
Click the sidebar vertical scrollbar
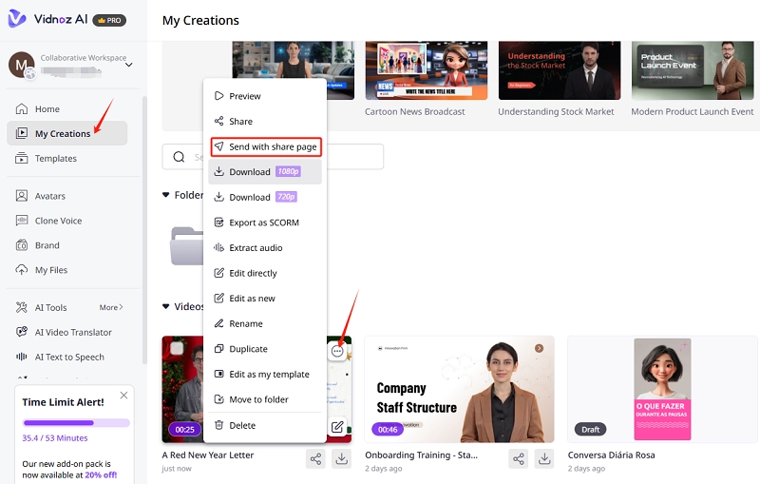[x=144, y=230]
